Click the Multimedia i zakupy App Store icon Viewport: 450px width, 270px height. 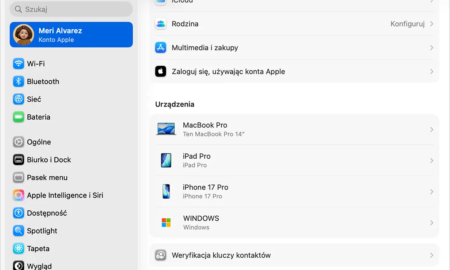160,48
